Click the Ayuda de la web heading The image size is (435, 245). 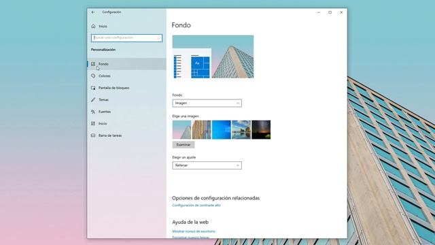pyautogui.click(x=190, y=222)
